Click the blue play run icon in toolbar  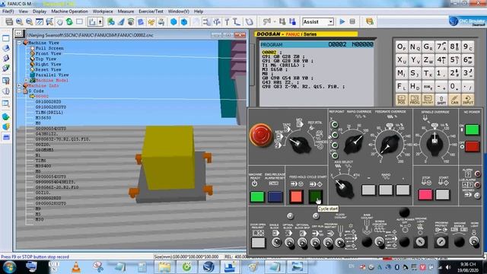click(342, 22)
